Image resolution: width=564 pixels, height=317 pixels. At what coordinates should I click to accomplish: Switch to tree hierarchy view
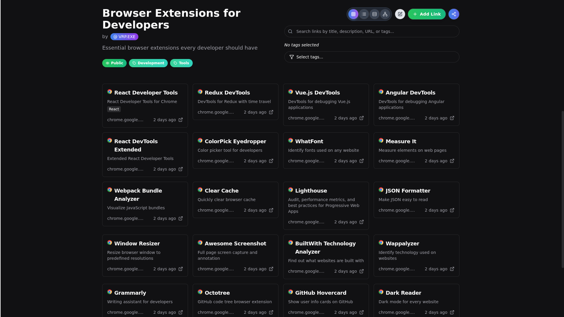pos(385,14)
